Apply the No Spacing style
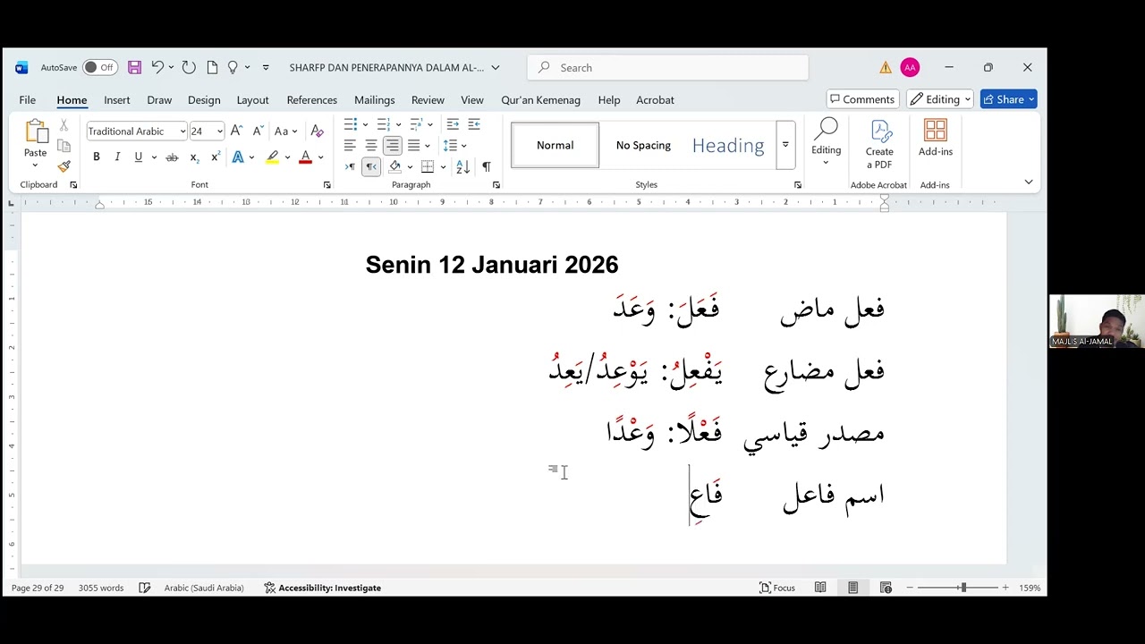 643,145
